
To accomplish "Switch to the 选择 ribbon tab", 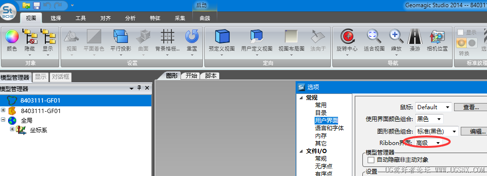I will [x=56, y=18].
